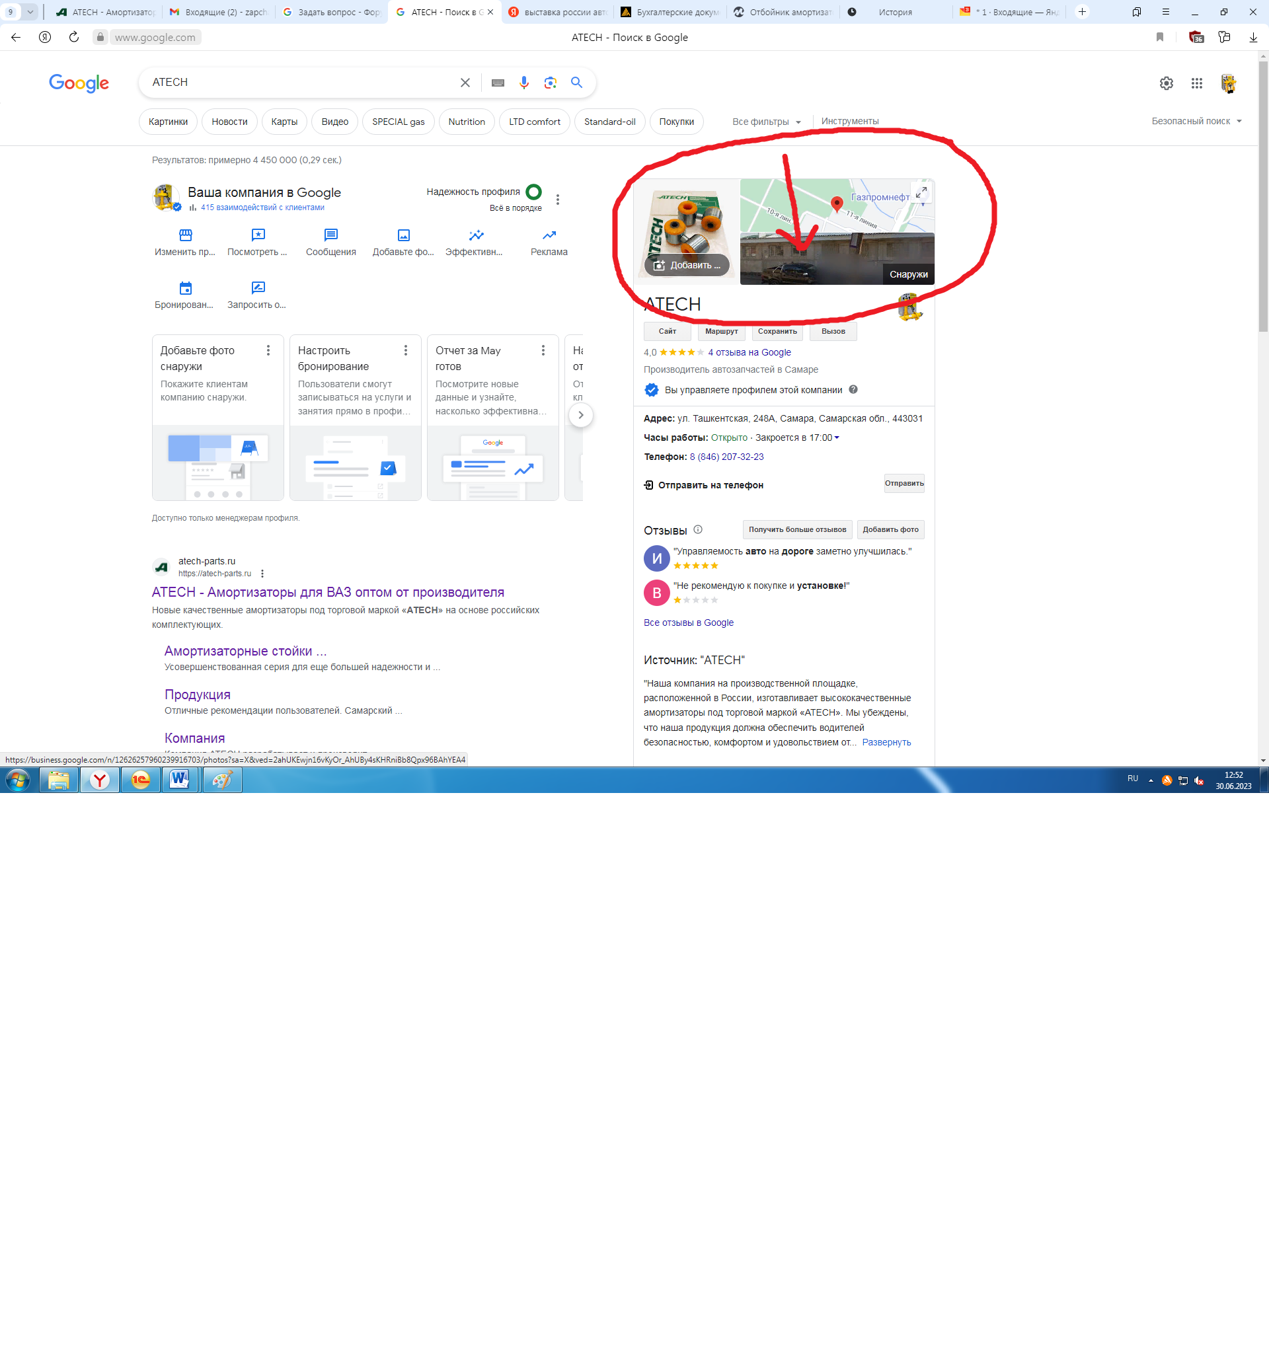Click the blue magnifier search icon
Image resolution: width=1269 pixels, height=1360 pixels.
pyautogui.click(x=577, y=82)
